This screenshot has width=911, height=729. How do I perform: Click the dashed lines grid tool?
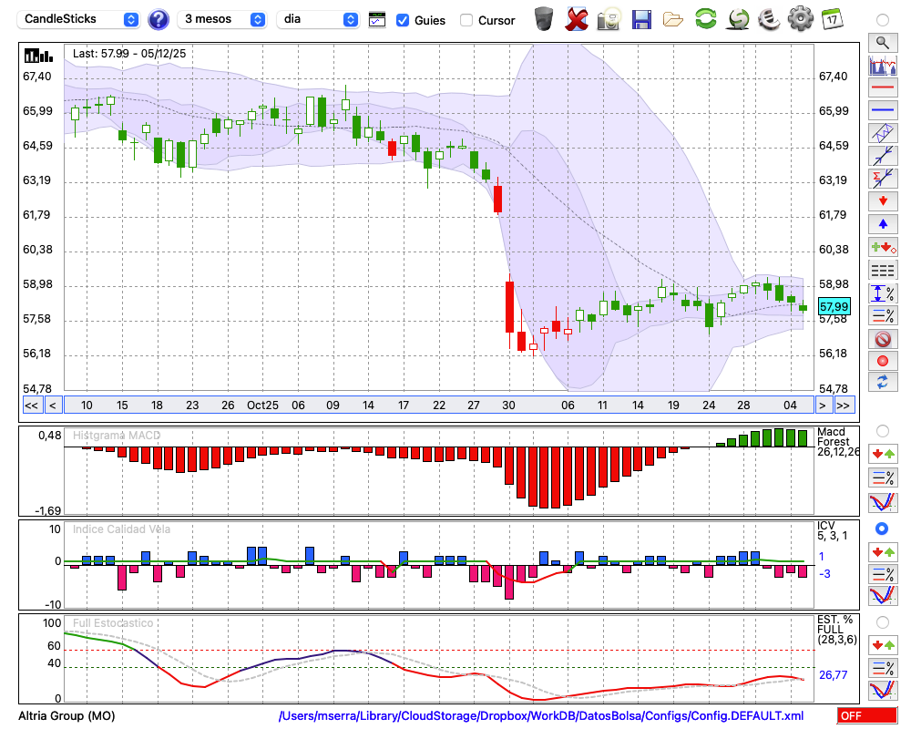click(x=883, y=271)
